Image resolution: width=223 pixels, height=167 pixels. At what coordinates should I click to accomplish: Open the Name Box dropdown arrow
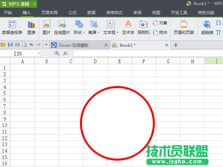pos(39,53)
